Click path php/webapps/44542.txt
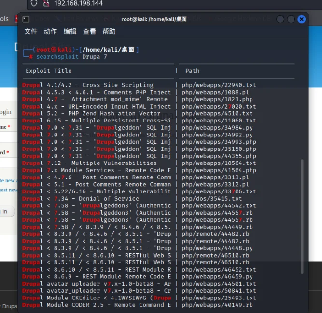 coord(219,206)
